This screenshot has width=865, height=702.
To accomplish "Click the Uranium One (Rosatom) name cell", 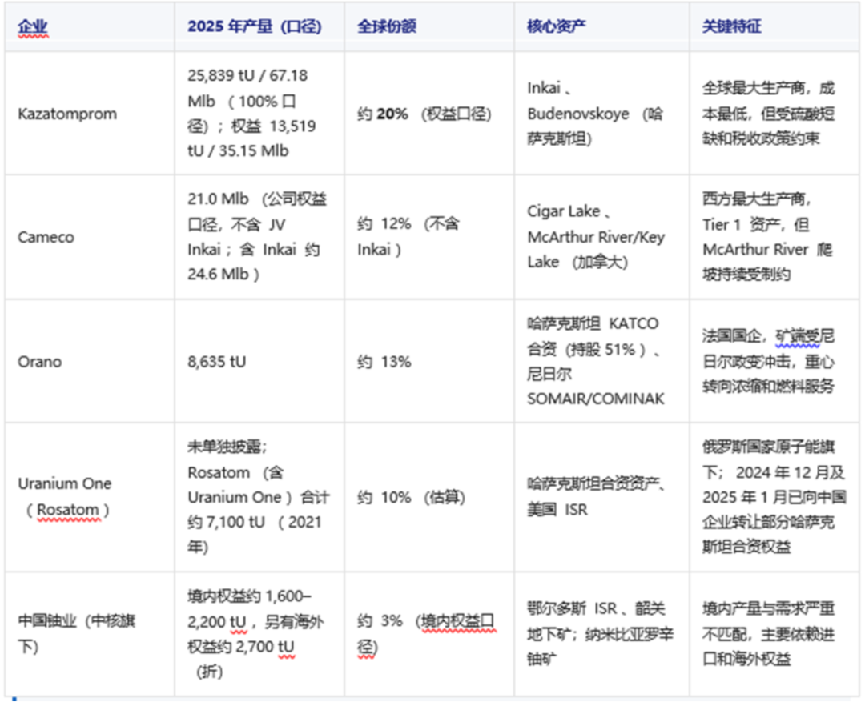I will coord(90,497).
